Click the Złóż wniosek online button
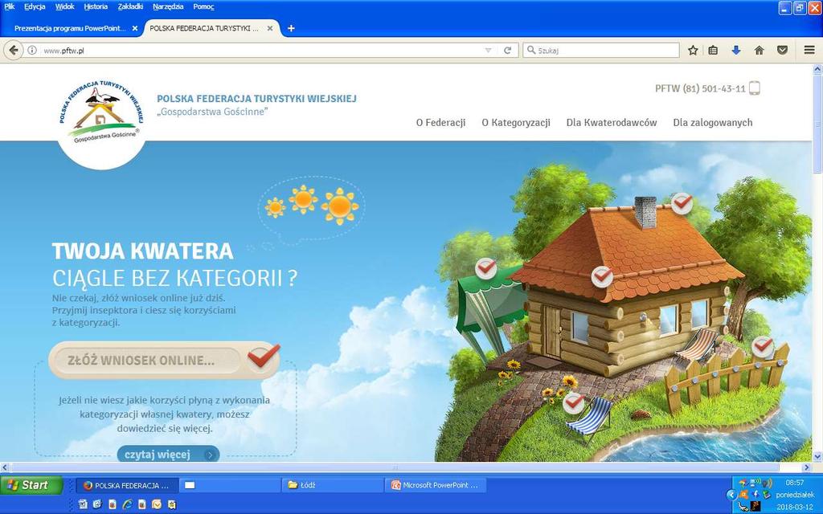 point(164,361)
